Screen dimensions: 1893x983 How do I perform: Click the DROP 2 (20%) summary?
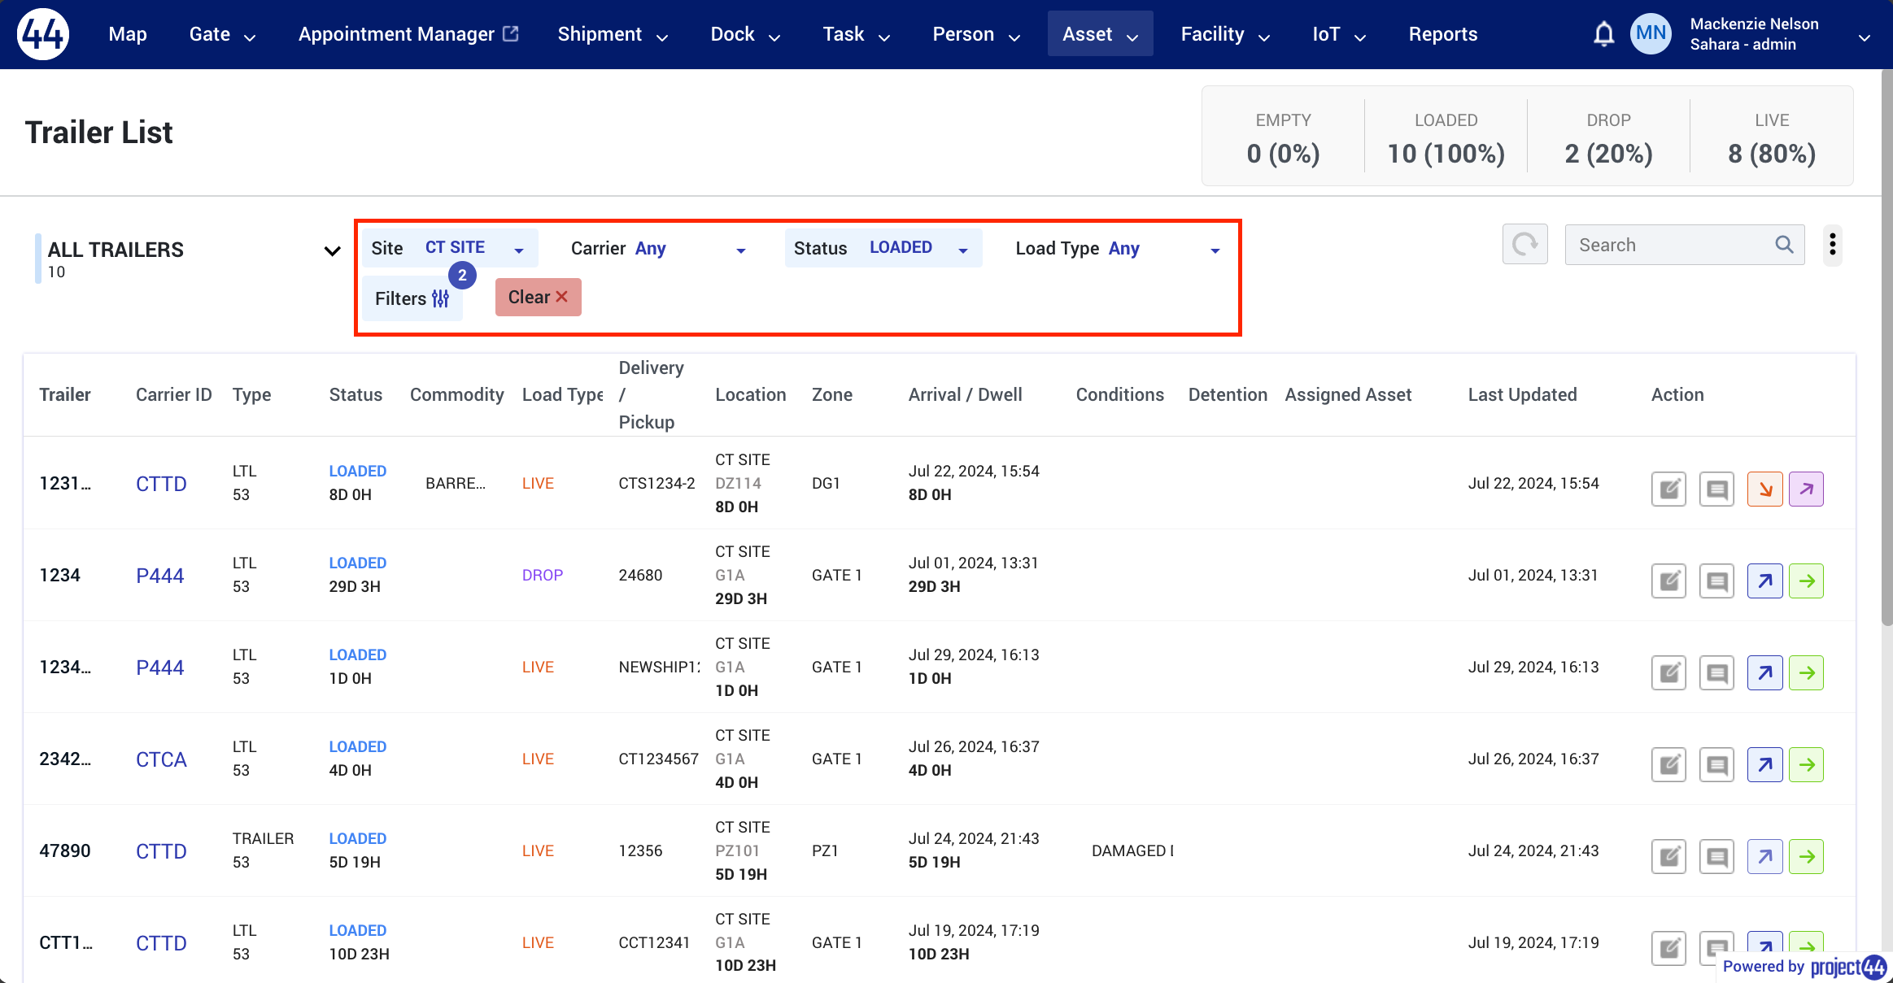(x=1608, y=137)
